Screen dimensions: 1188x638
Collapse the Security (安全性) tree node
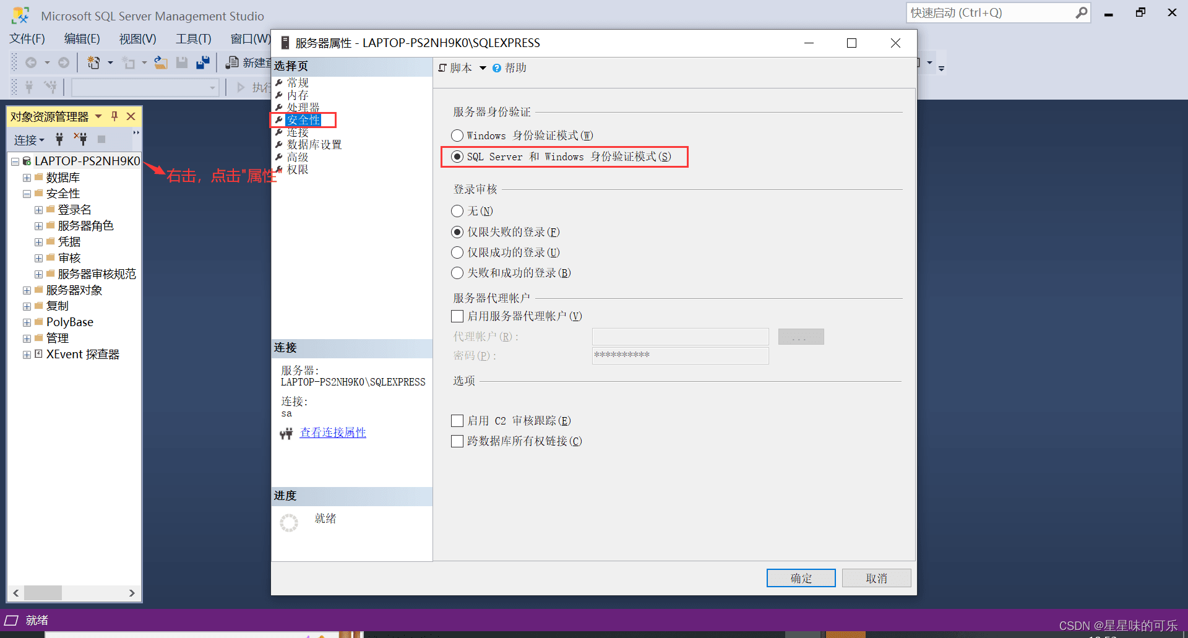click(27, 194)
